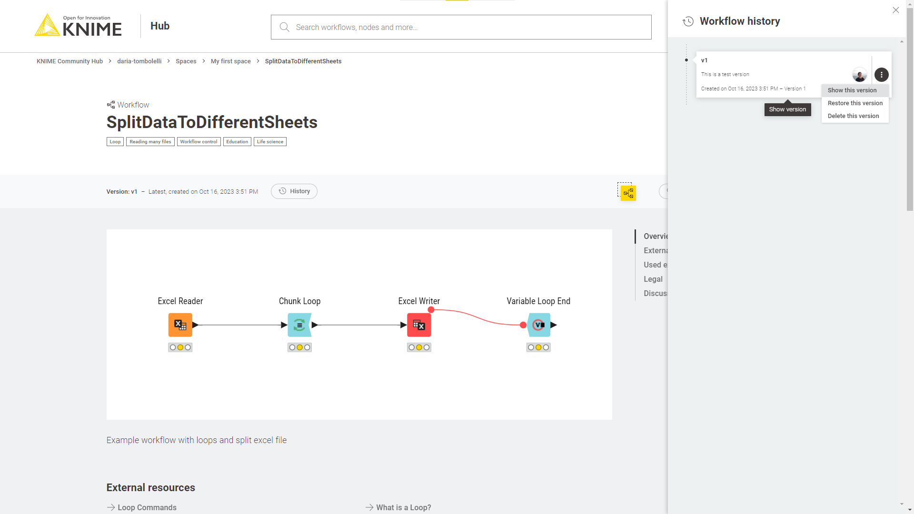This screenshot has height=514, width=914.
Task: Click the version author avatar
Action: (x=859, y=75)
